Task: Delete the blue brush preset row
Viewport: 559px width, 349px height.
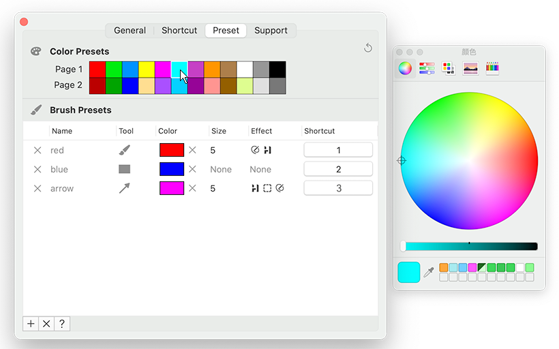Action: coord(37,169)
